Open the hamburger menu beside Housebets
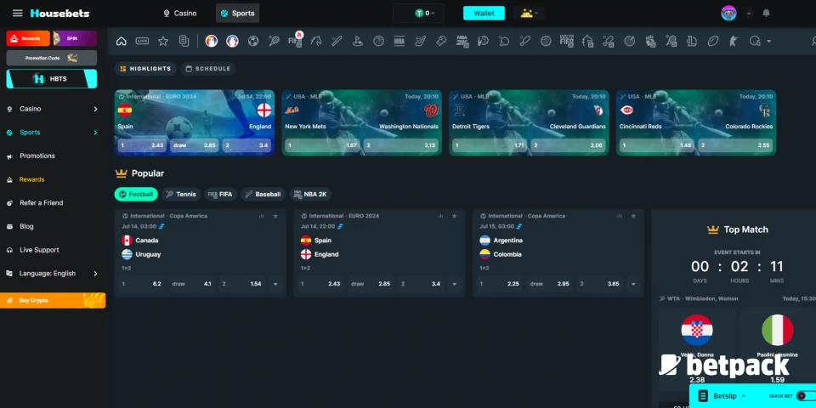Viewport: 816px width, 408px height. 18,13
